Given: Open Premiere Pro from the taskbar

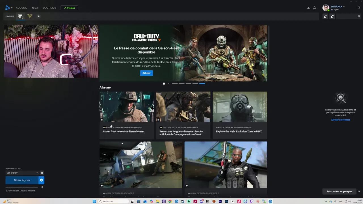Looking at the screenshot, I should tap(220, 201).
